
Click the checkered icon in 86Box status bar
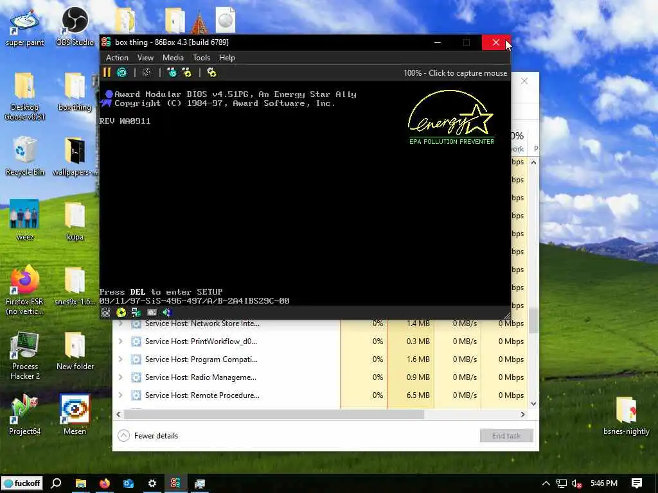pyautogui.click(x=105, y=313)
